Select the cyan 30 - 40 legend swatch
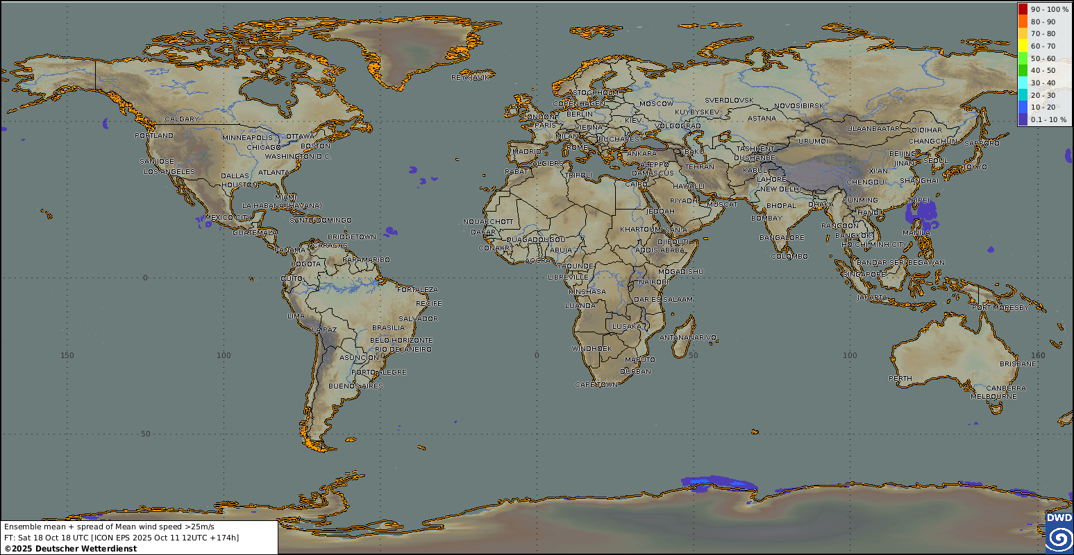 point(1023,83)
